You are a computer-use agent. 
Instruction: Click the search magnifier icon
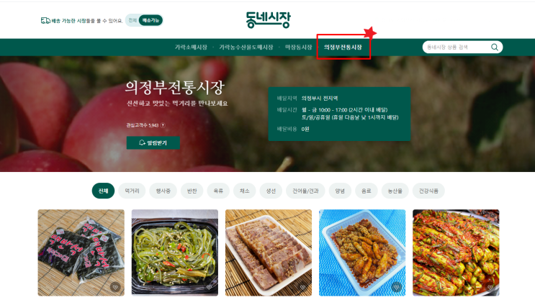coord(495,47)
